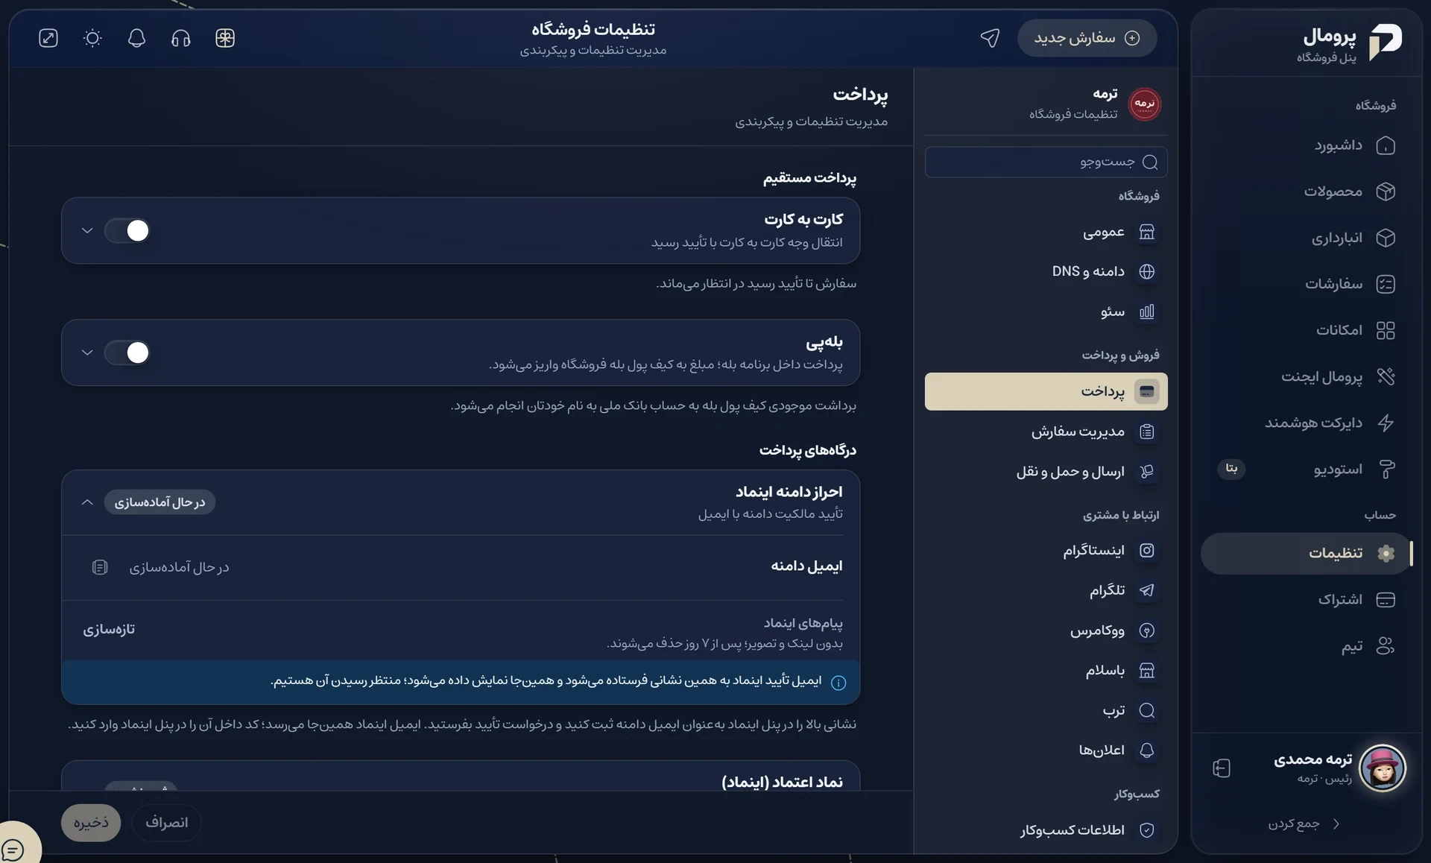Open support headset icon
The image size is (1431, 863).
pos(181,38)
